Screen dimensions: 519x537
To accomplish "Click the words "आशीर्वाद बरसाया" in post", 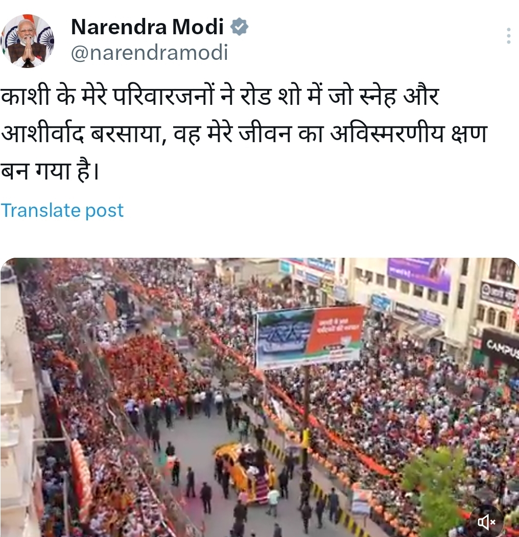I will click(80, 133).
